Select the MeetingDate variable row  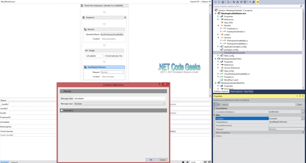click(x=28, y=127)
